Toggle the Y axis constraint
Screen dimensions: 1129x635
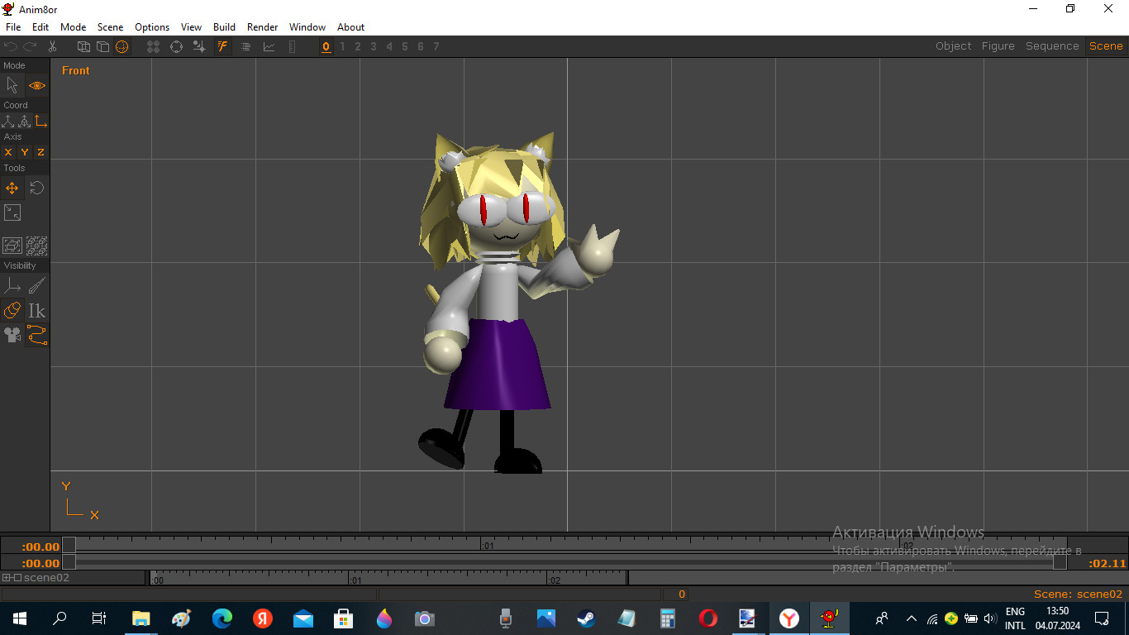[24, 151]
